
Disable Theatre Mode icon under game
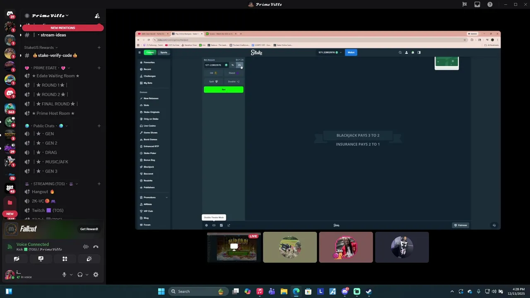214,225
